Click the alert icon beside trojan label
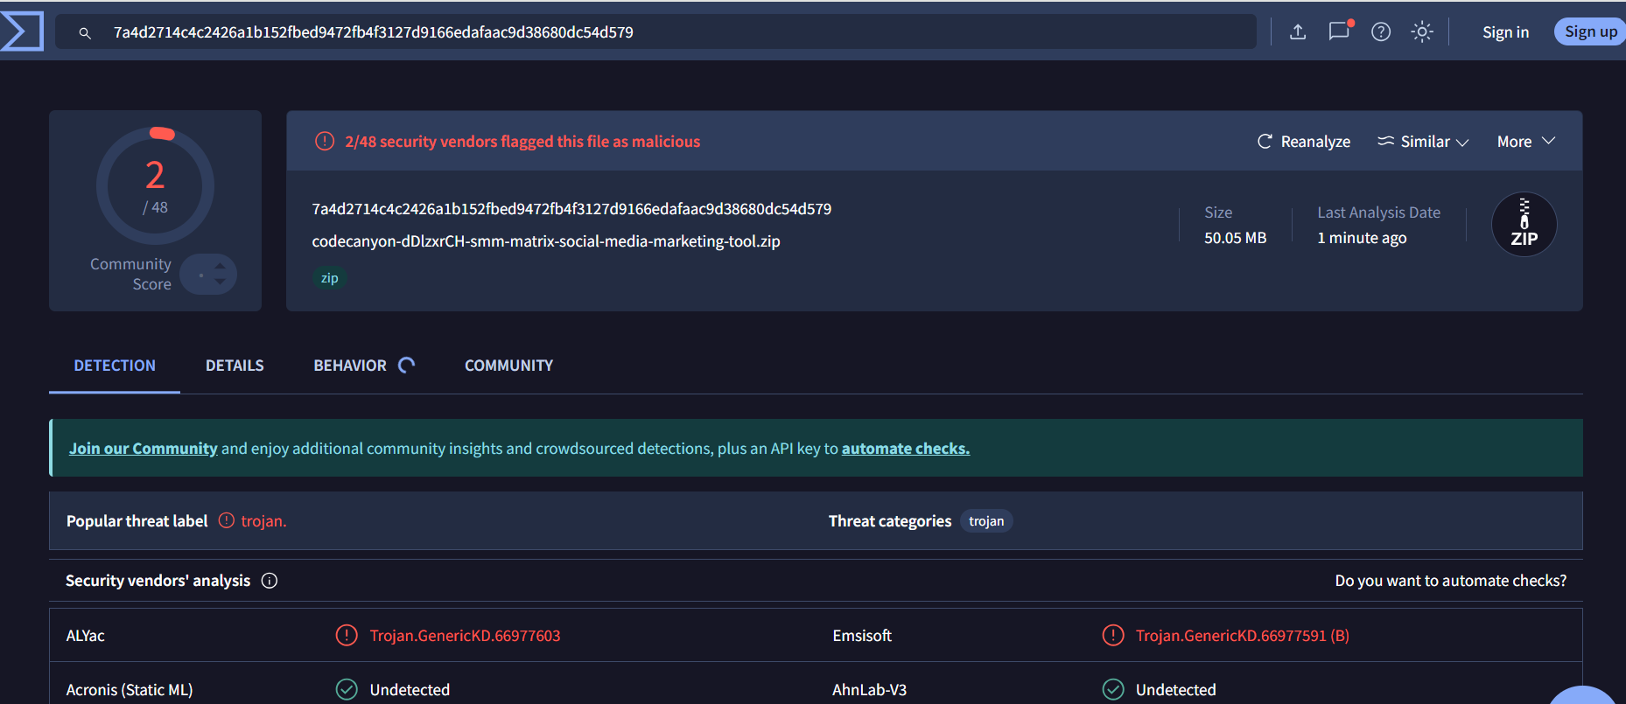This screenshot has width=1626, height=704. 226,520
